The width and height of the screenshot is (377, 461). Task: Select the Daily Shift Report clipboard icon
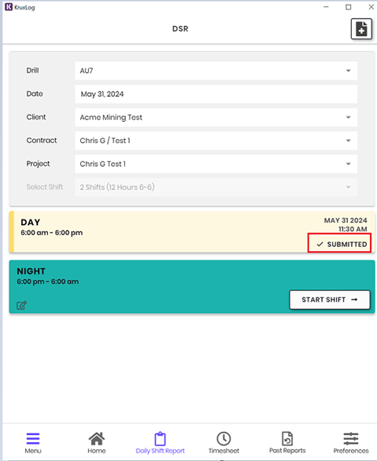160,439
